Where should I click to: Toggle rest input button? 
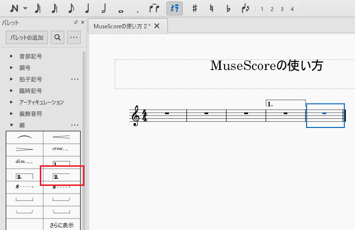(x=175, y=8)
